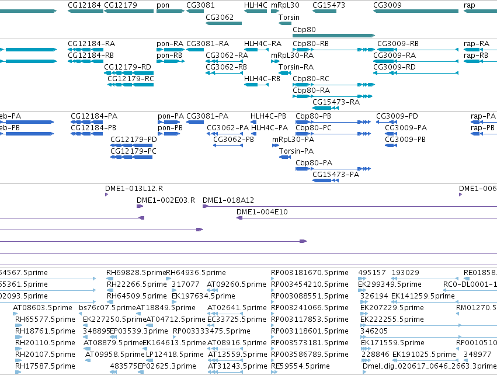Select protein CG3062-PB
497x375 pixels.
coord(234,140)
